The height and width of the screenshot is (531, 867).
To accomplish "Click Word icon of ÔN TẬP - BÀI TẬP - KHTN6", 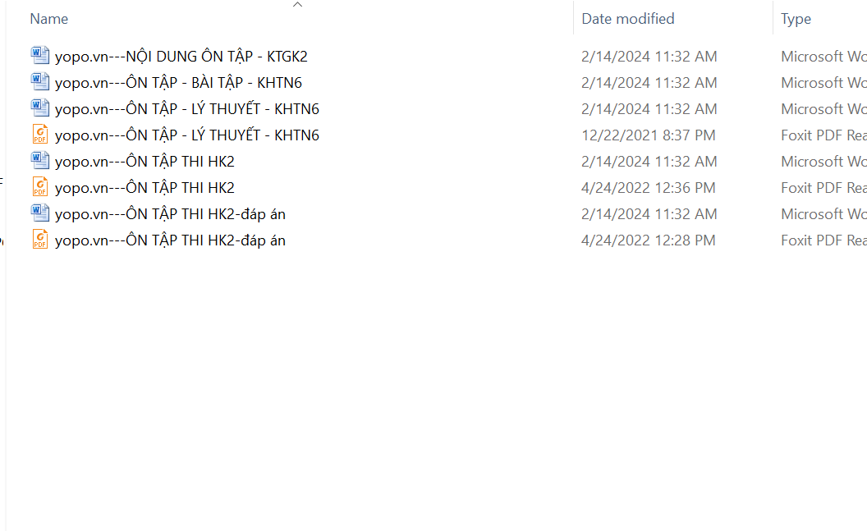I will (39, 82).
